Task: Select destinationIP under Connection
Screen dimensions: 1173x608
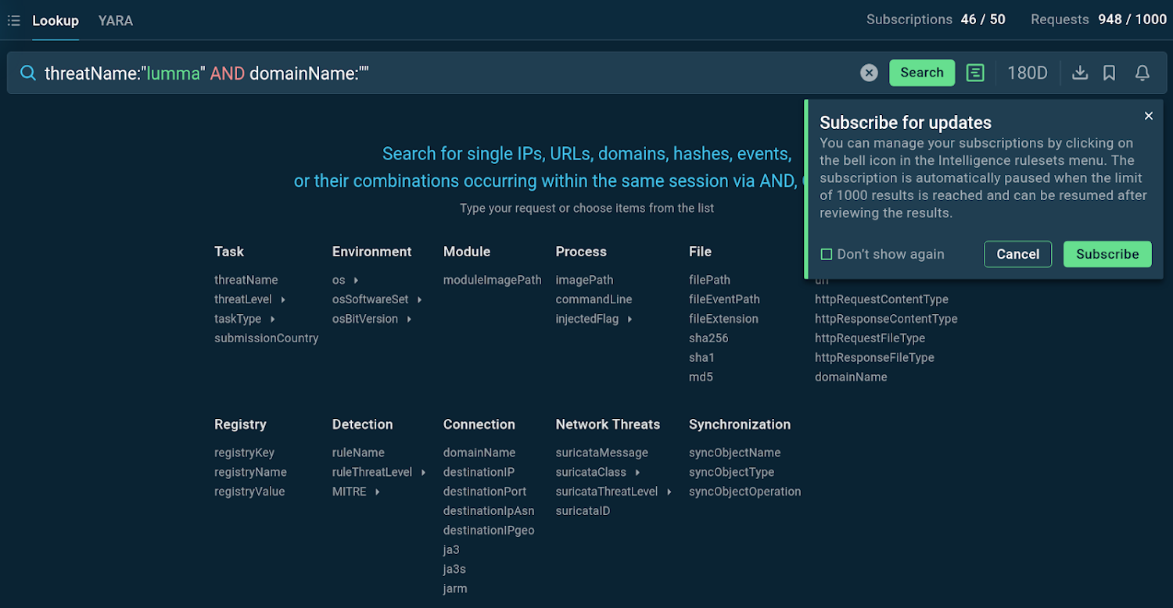Action: click(x=479, y=472)
